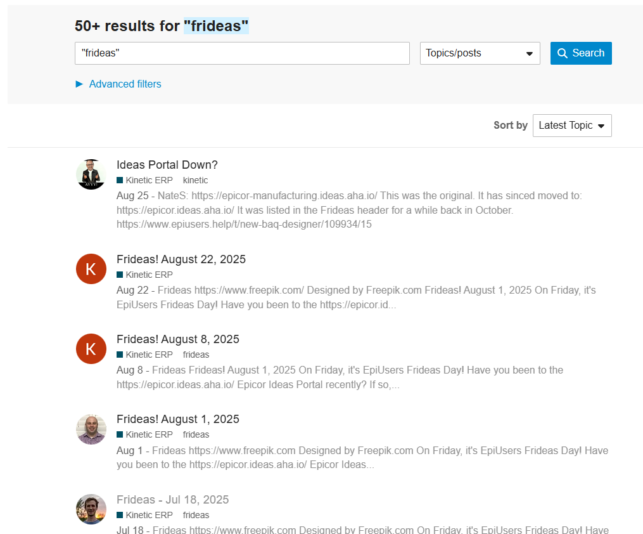Image resolution: width=643 pixels, height=534 pixels.
Task: Click the kinetic tag under Ideas Portal Down?
Action: point(195,180)
